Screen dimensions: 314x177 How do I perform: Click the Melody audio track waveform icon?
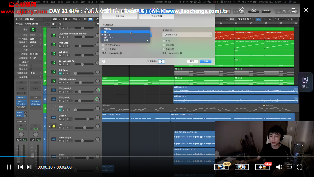pyautogui.click(x=53, y=117)
